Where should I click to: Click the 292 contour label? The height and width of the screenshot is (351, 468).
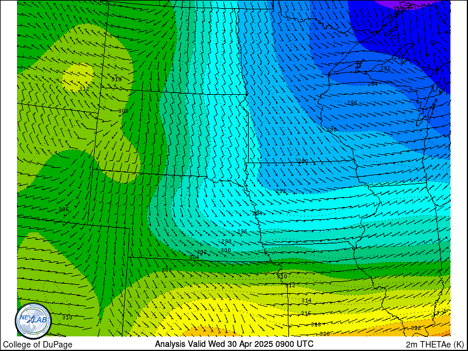click(281, 191)
